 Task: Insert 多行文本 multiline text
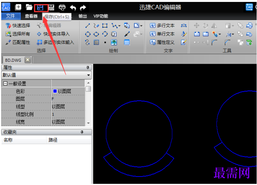(162, 25)
